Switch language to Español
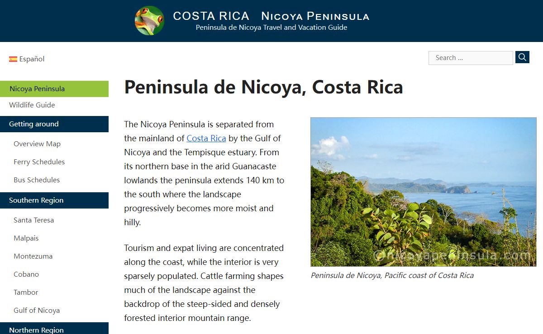543x334 pixels. pyautogui.click(x=32, y=59)
